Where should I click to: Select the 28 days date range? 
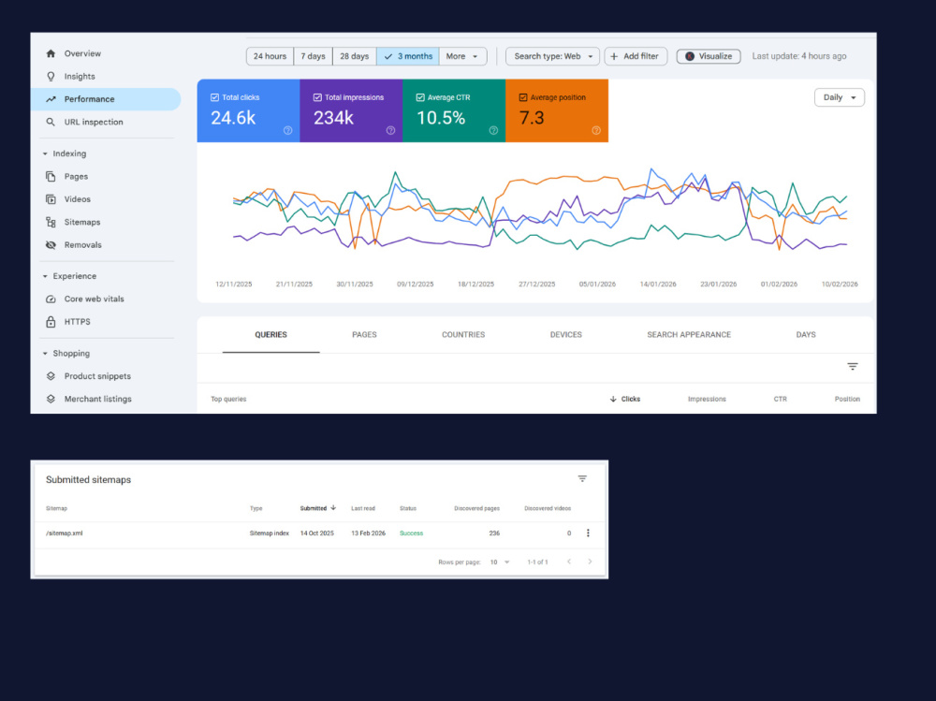point(355,56)
